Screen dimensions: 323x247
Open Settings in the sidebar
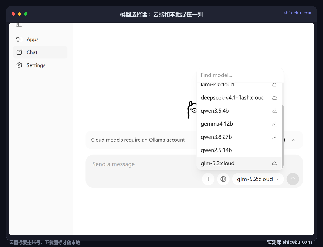click(x=40, y=65)
